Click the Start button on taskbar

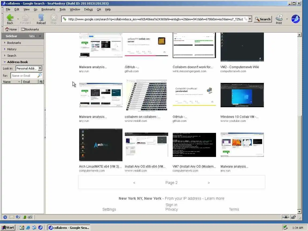tap(8, 228)
